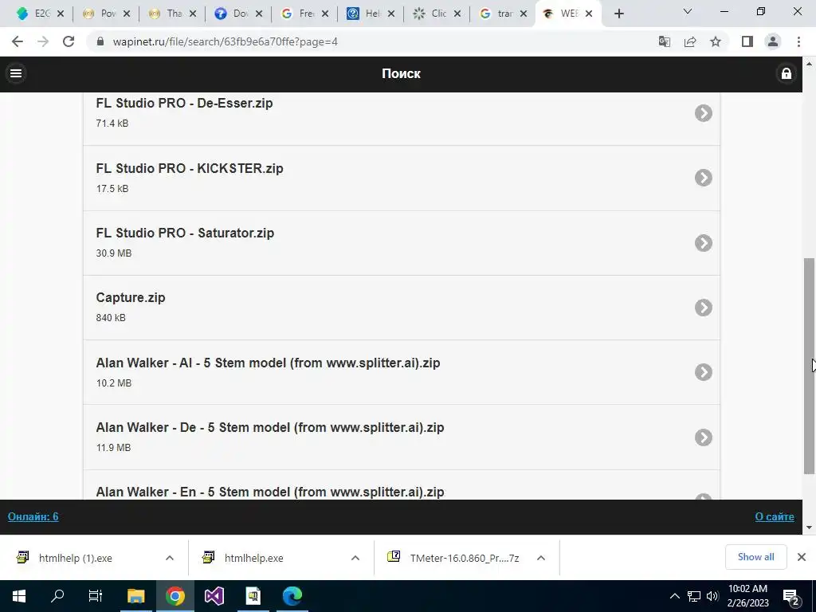
Task: Click the Онлайн: 6 link
Action: point(33,516)
